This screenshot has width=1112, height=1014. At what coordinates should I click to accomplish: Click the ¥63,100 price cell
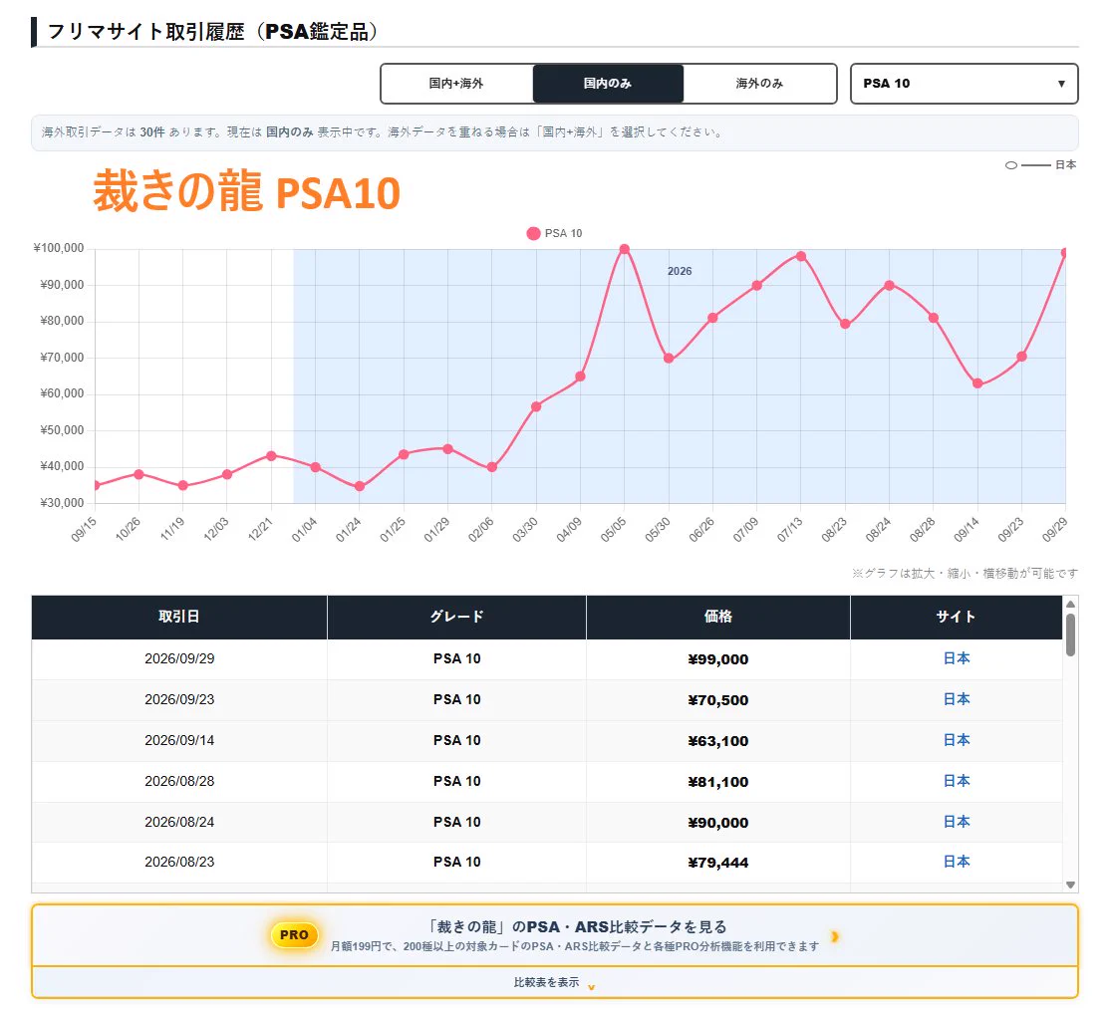pos(718,741)
